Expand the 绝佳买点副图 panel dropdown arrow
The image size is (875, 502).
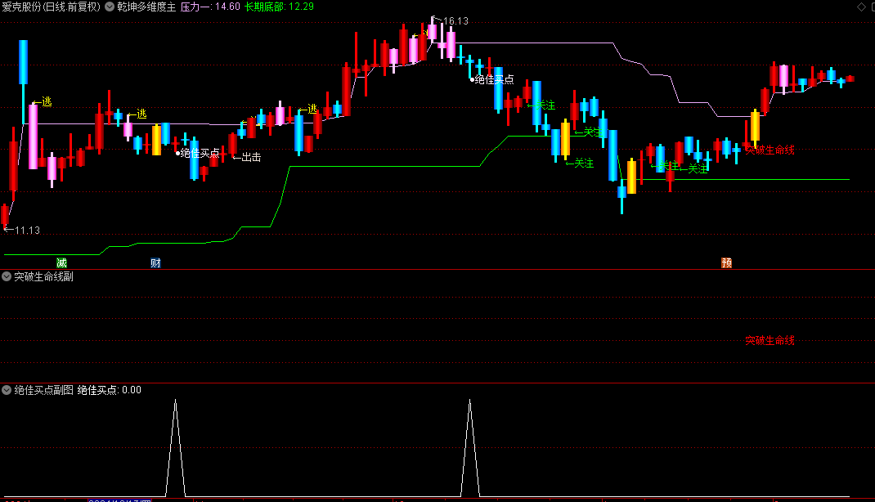coord(7,390)
